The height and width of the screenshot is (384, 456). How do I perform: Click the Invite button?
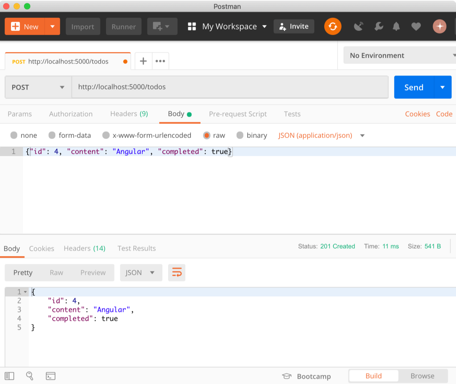point(294,26)
